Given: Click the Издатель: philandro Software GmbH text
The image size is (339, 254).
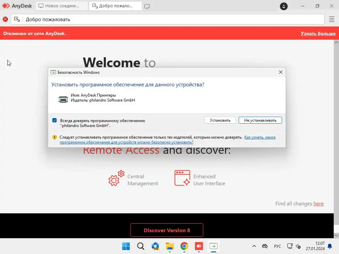Looking at the screenshot, I should [103, 100].
